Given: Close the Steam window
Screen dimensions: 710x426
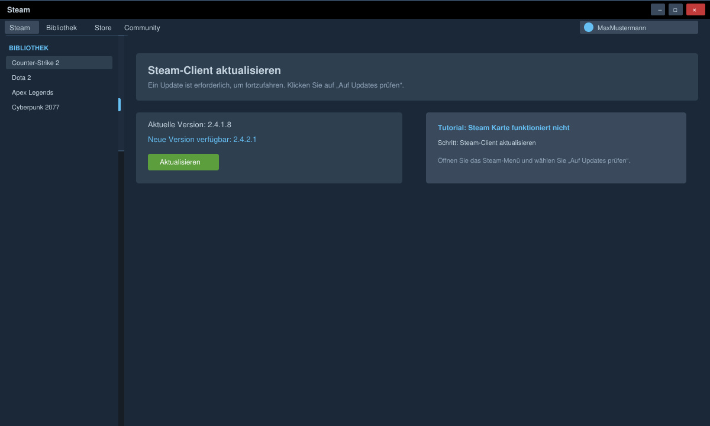Looking at the screenshot, I should tap(696, 9).
